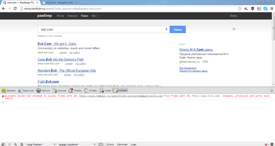Click Разместить рекламу здесь link
This screenshot has width=275, height=146.
click(x=194, y=71)
